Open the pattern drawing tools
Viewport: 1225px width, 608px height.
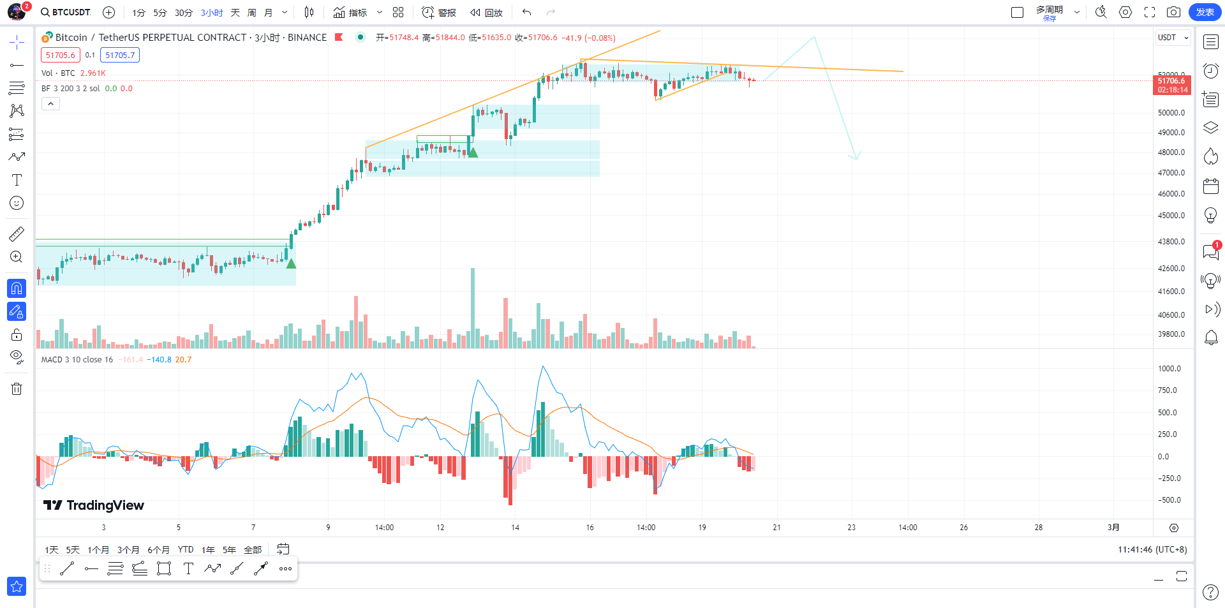[17, 111]
